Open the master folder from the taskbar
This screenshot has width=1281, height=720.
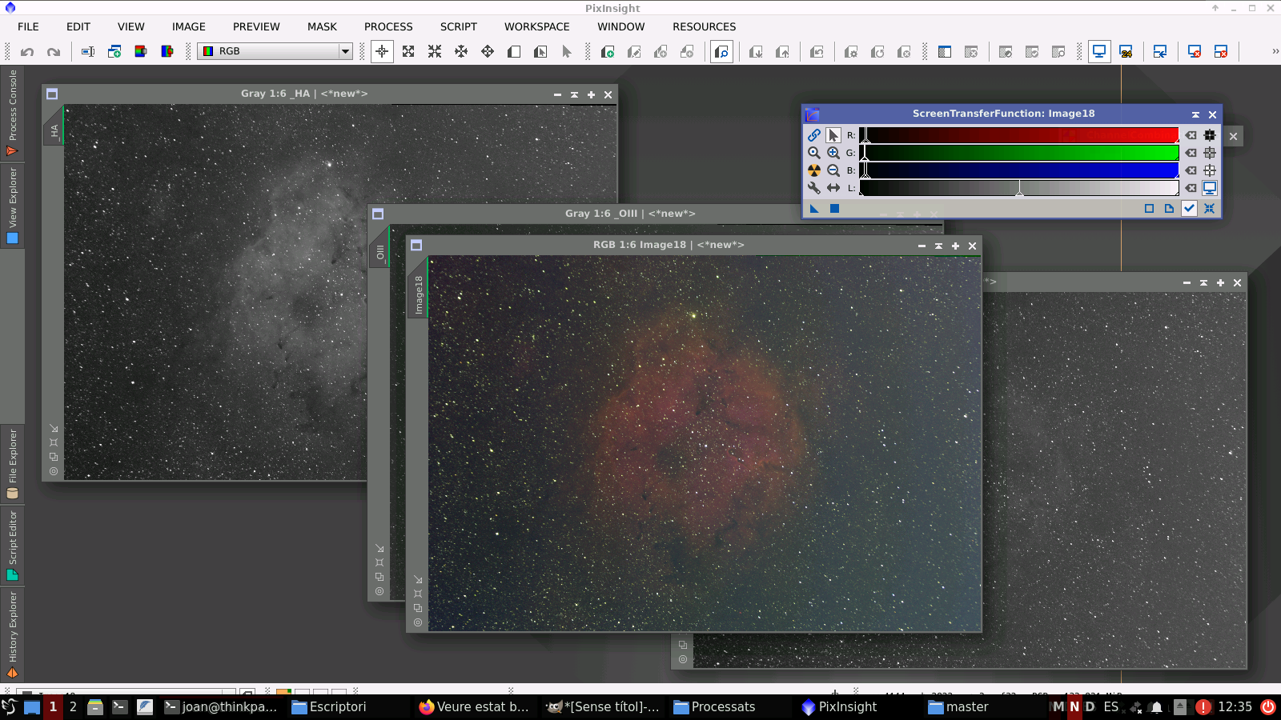coord(960,706)
